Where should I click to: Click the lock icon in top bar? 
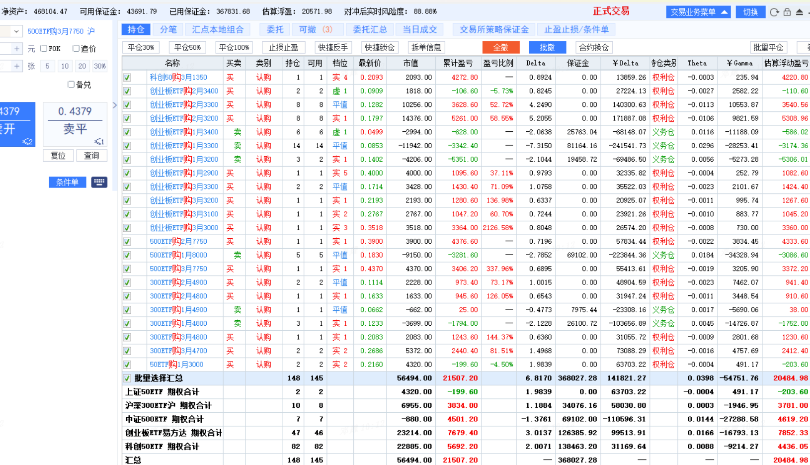(787, 12)
